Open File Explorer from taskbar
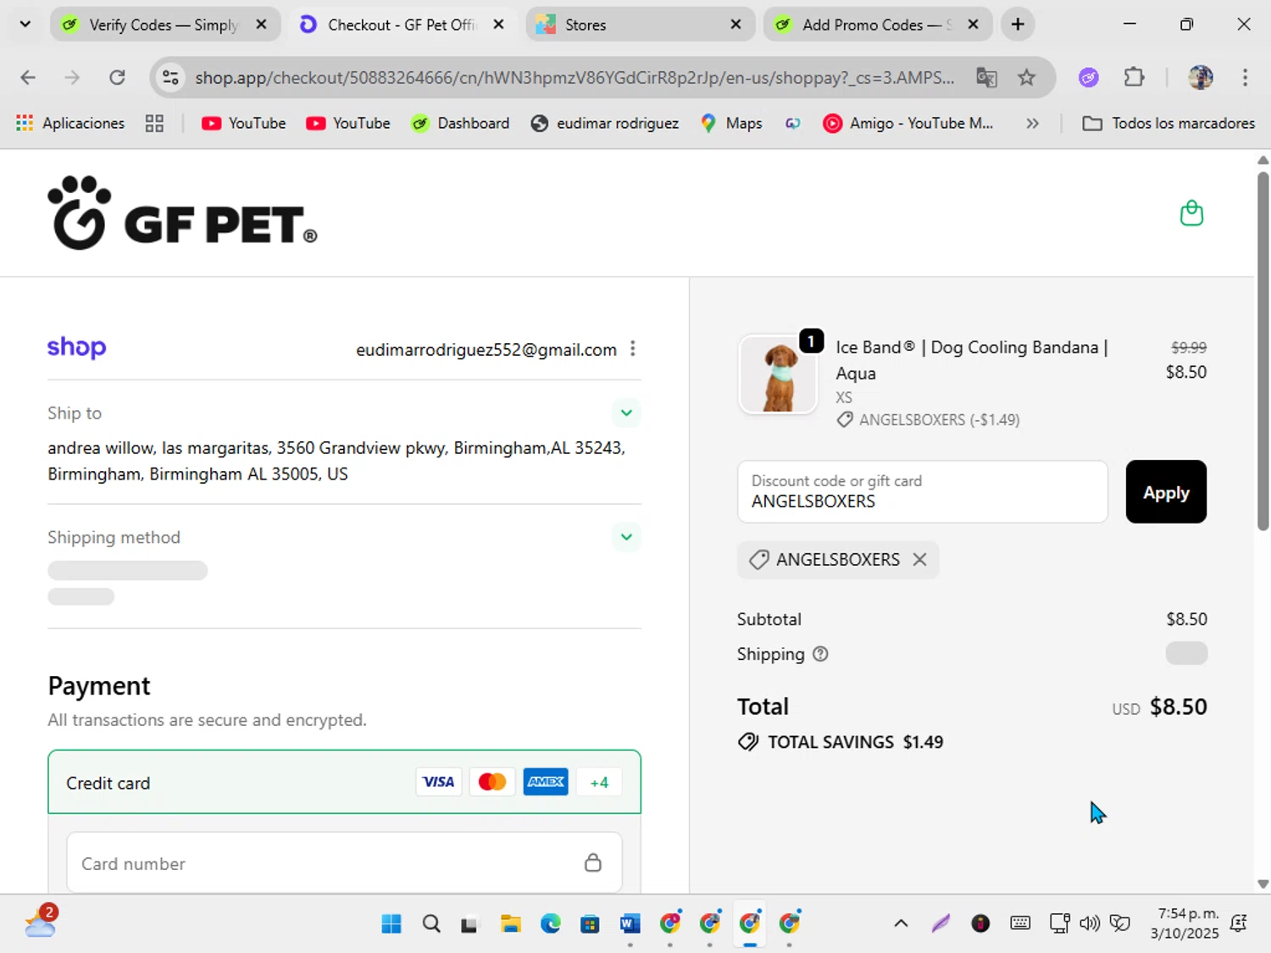This screenshot has width=1271, height=953. [x=510, y=923]
